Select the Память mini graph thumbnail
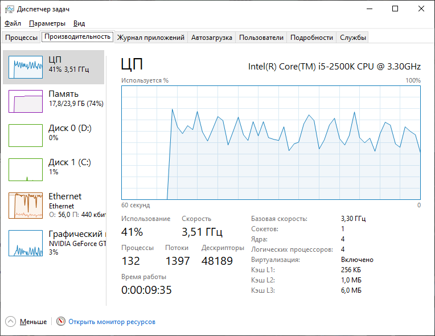This screenshot has height=336, width=435. [x=26, y=101]
